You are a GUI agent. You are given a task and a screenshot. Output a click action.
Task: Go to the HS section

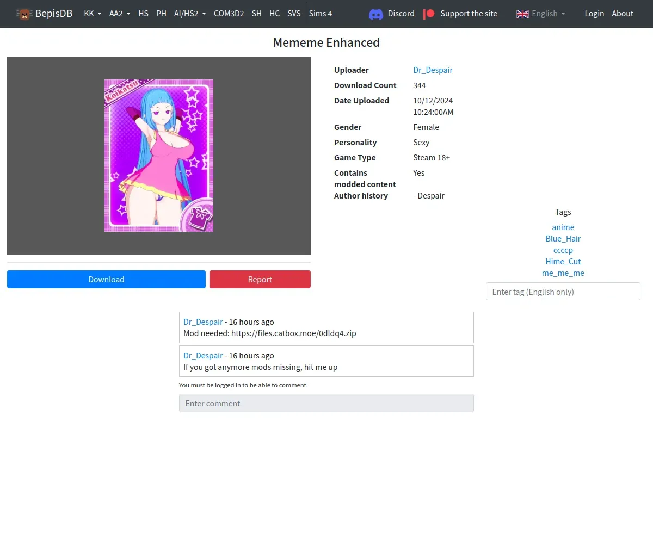[x=143, y=14]
